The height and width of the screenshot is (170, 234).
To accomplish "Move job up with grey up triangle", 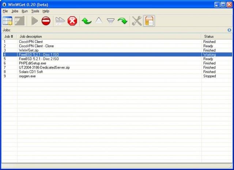I will (99, 21).
